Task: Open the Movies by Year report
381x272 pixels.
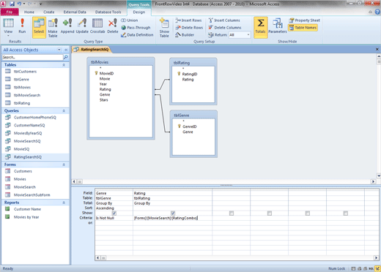Action: 26,217
